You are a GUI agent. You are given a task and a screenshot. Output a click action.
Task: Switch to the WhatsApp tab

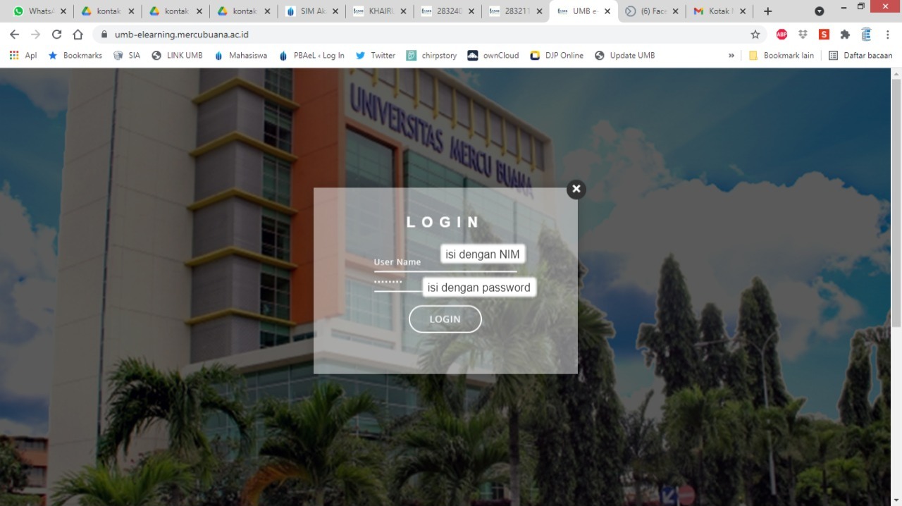coord(39,11)
